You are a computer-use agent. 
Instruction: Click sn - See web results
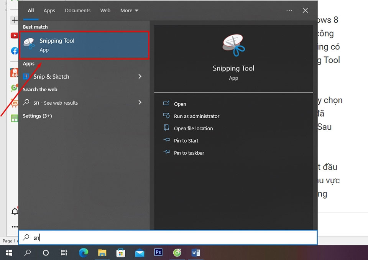coord(56,103)
